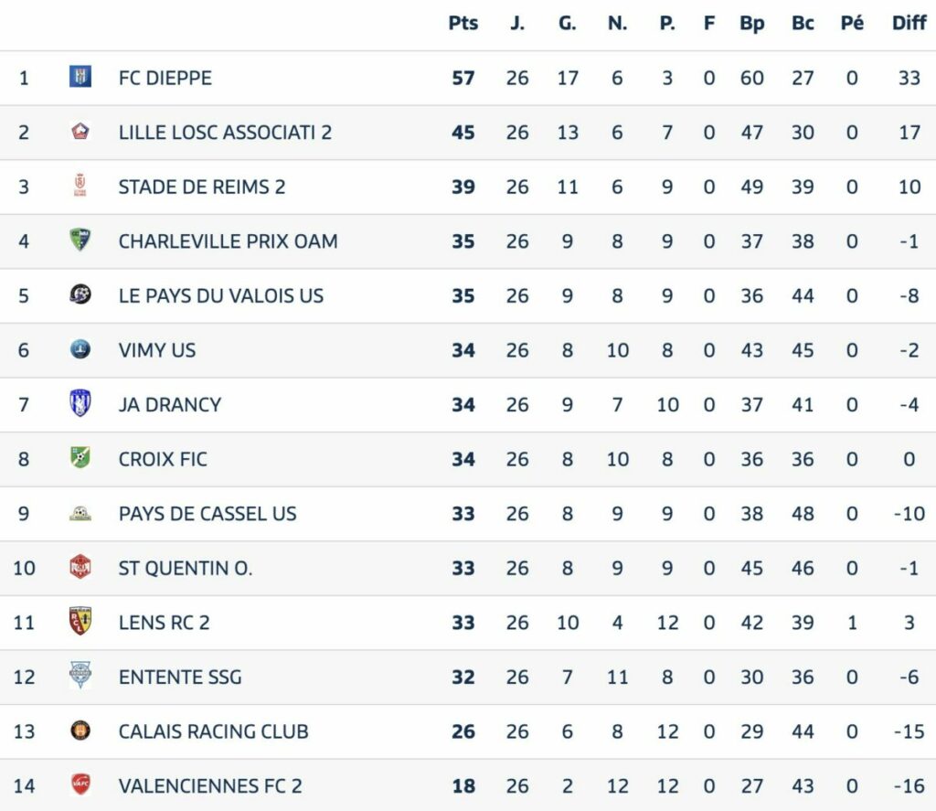Screen dimensions: 936x811
Task: Open the VIMY US team name
Action: click(157, 349)
